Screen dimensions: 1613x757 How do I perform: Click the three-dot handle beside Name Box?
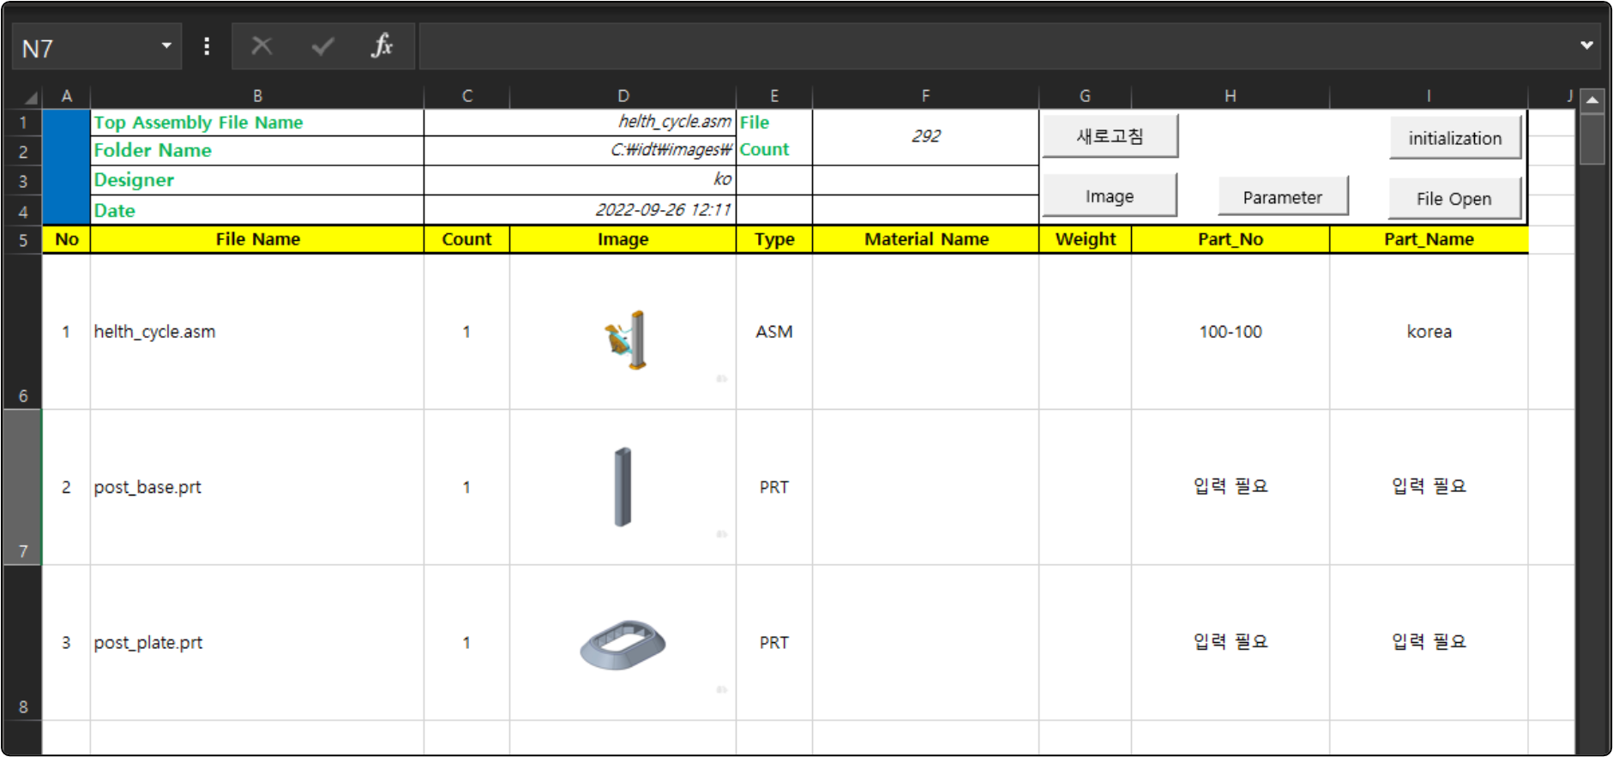(207, 46)
